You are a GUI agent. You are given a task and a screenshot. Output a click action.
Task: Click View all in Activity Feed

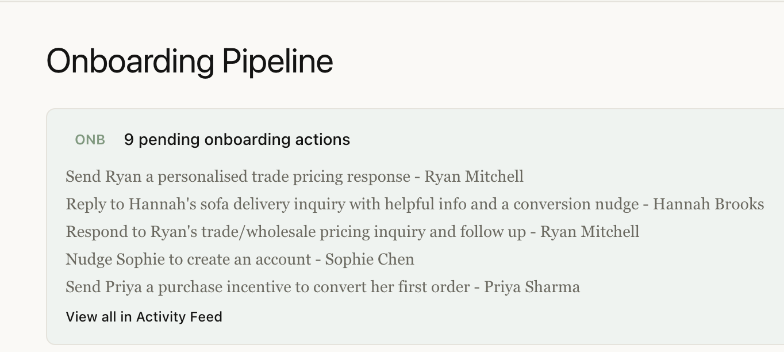coord(144,316)
